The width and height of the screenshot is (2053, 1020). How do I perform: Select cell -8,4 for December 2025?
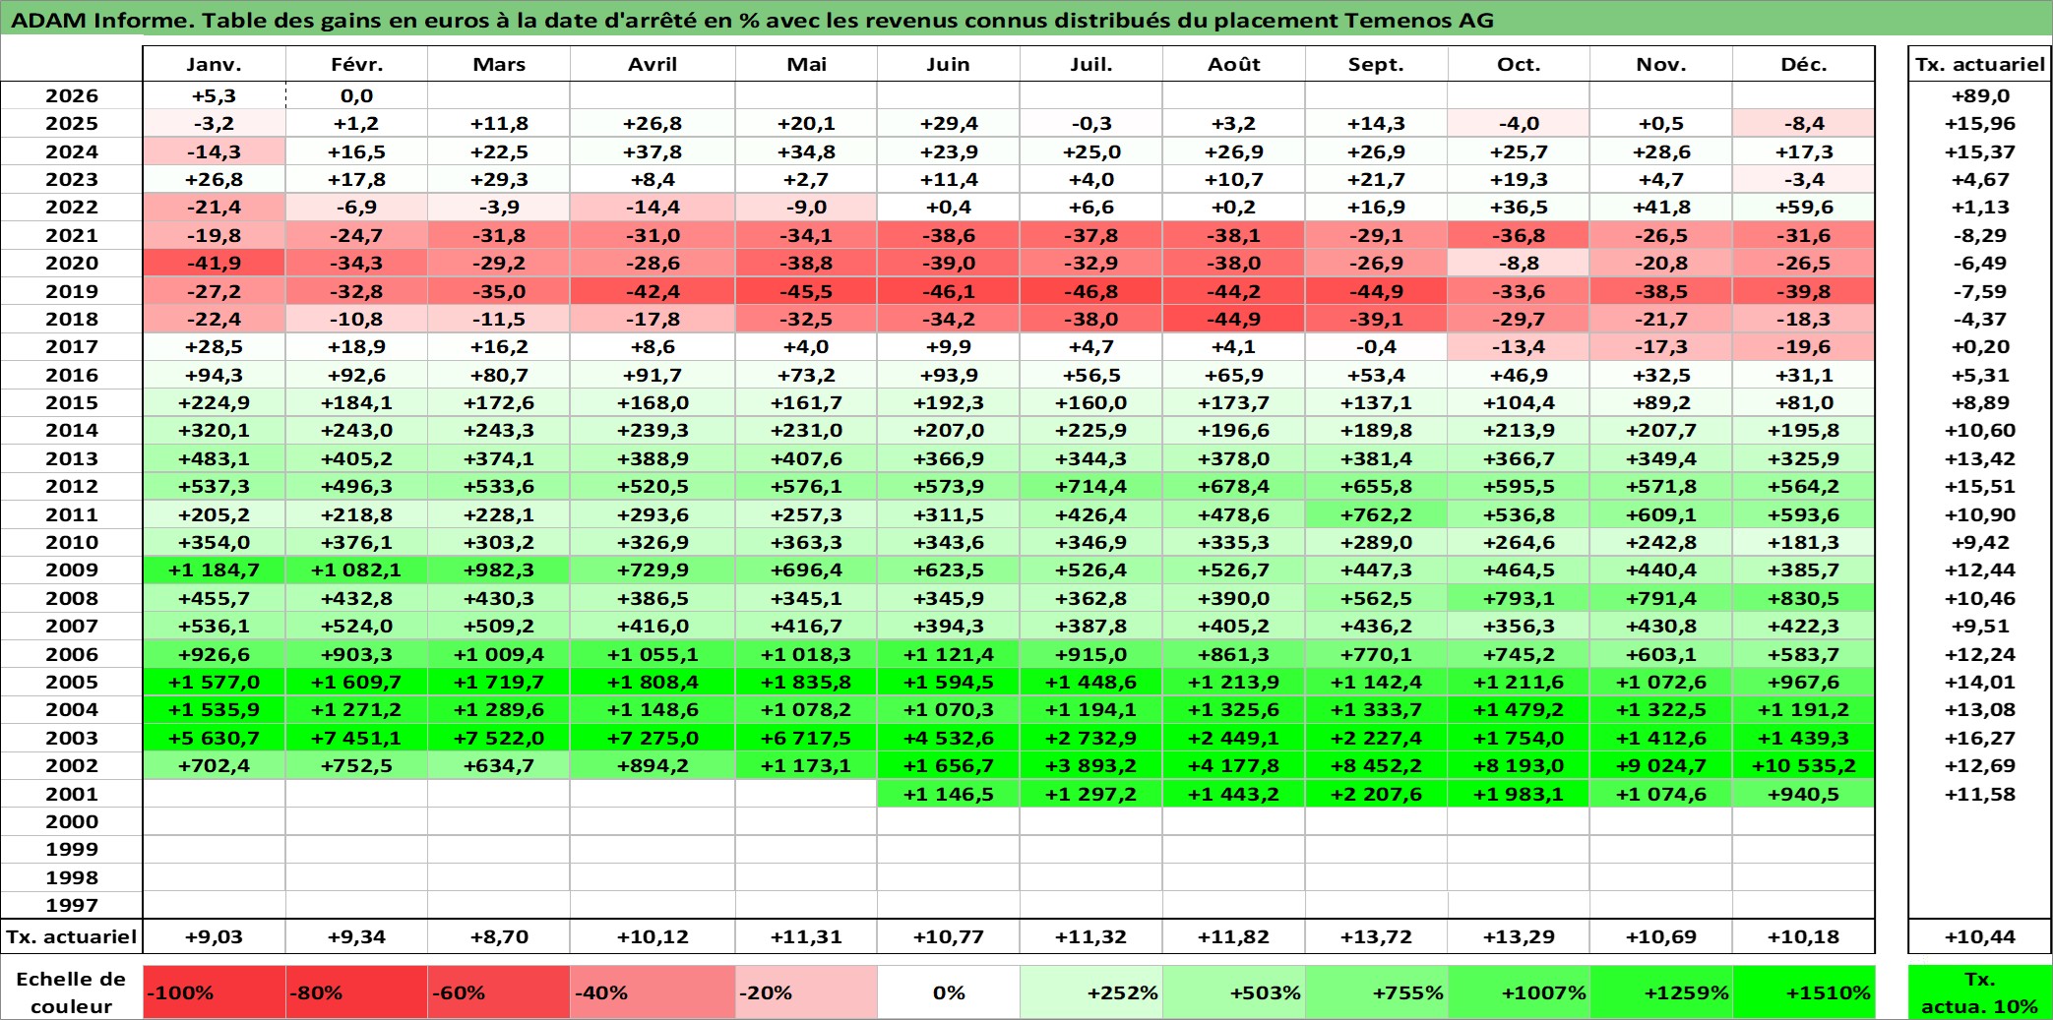coord(1803,123)
